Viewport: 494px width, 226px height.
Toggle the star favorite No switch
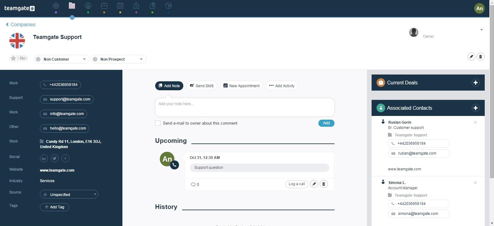[18, 58]
